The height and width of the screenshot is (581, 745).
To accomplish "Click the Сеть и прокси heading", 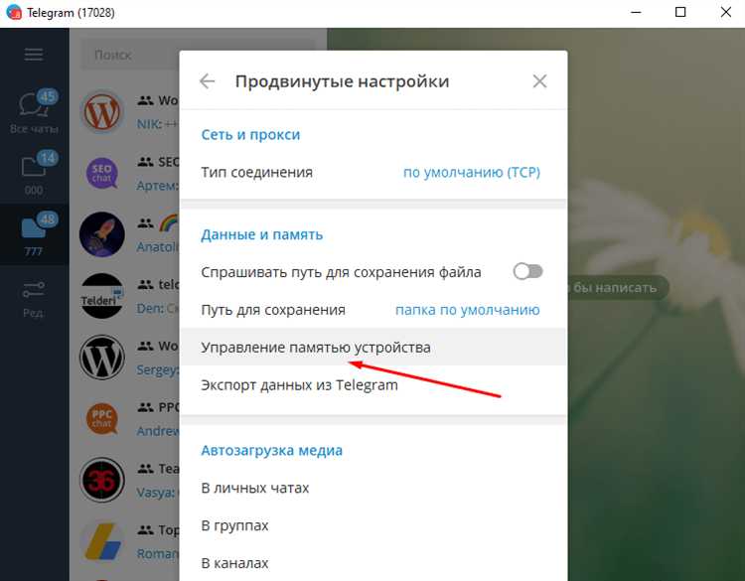I will pyautogui.click(x=250, y=134).
